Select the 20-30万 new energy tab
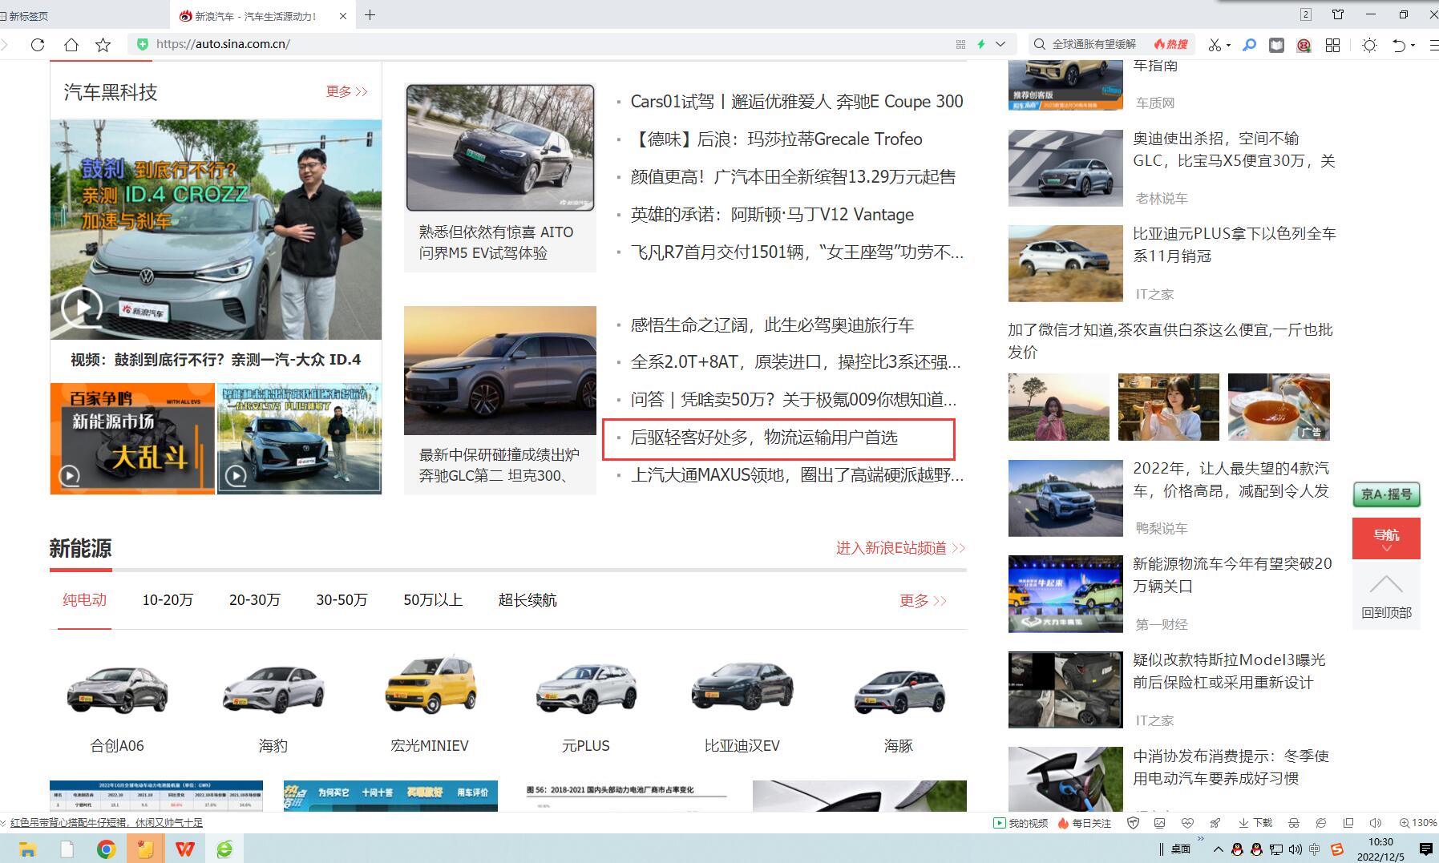The image size is (1439, 863). [254, 600]
